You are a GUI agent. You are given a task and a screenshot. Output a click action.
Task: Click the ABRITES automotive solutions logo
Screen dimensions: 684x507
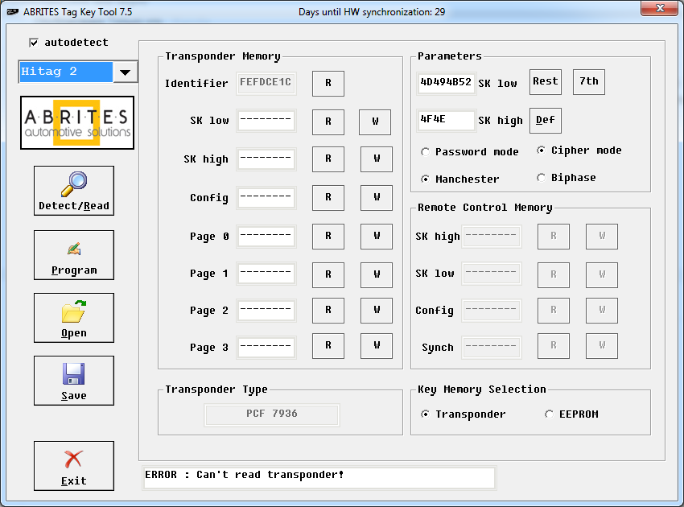(77, 122)
